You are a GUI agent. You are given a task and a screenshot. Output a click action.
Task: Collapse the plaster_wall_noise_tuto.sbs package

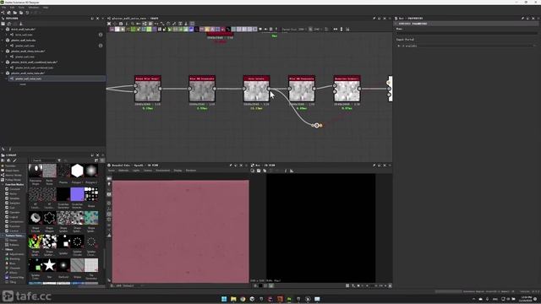pyautogui.click(x=3, y=73)
